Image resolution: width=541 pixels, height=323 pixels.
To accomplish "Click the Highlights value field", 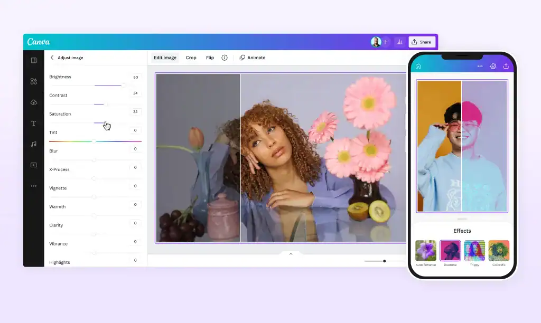I will [x=135, y=260].
